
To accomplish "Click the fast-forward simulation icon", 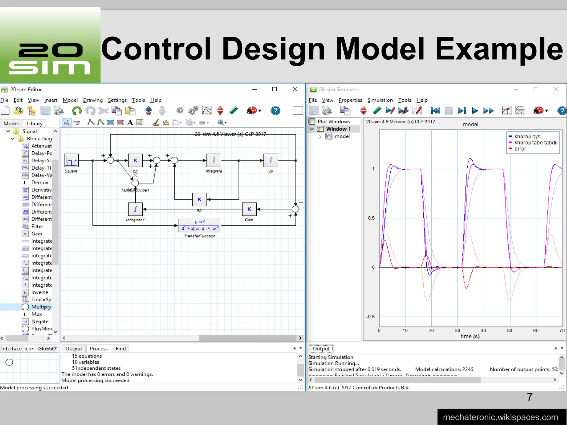I will [x=488, y=111].
